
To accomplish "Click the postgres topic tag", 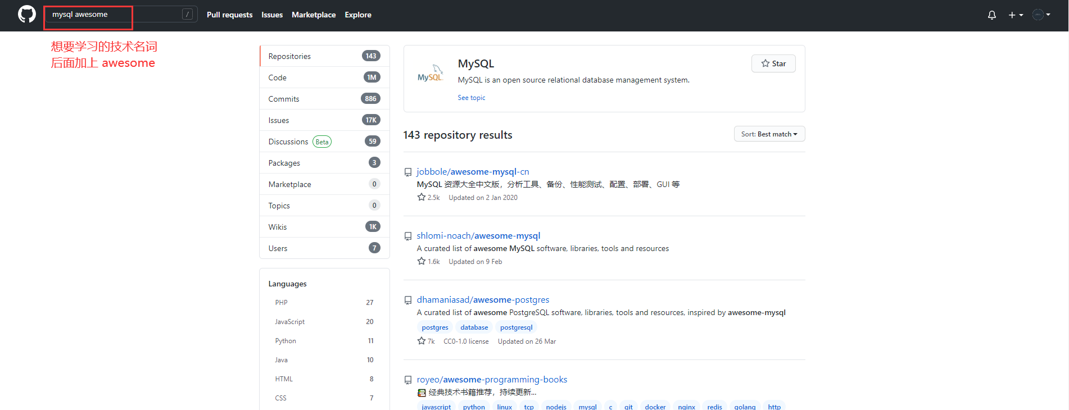I will pyautogui.click(x=435, y=327).
